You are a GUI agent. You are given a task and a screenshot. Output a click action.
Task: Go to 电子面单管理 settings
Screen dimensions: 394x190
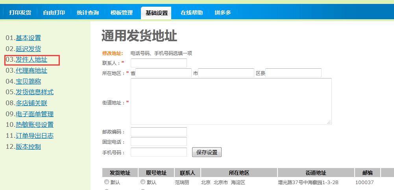35,114
